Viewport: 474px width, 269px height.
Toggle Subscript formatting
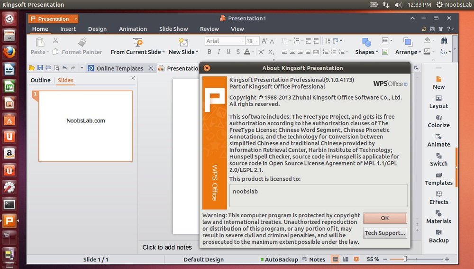tap(272, 52)
